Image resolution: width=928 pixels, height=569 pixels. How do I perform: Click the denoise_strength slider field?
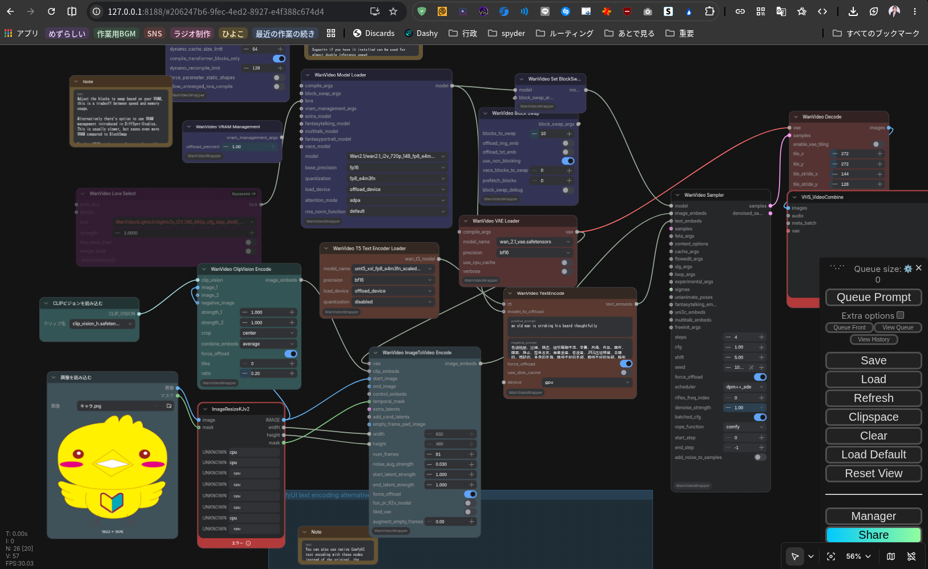[744, 408]
